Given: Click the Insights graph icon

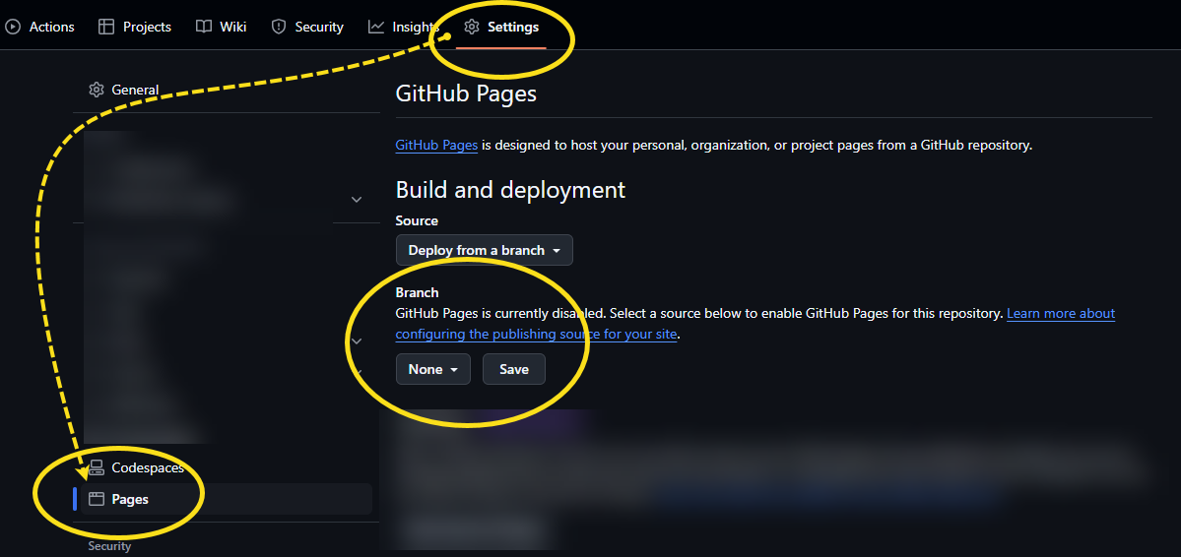Looking at the screenshot, I should [x=376, y=27].
